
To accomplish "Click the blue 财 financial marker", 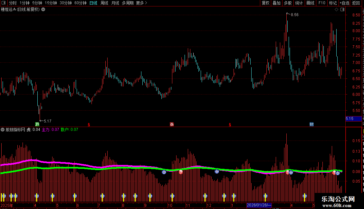I will 311,124.
